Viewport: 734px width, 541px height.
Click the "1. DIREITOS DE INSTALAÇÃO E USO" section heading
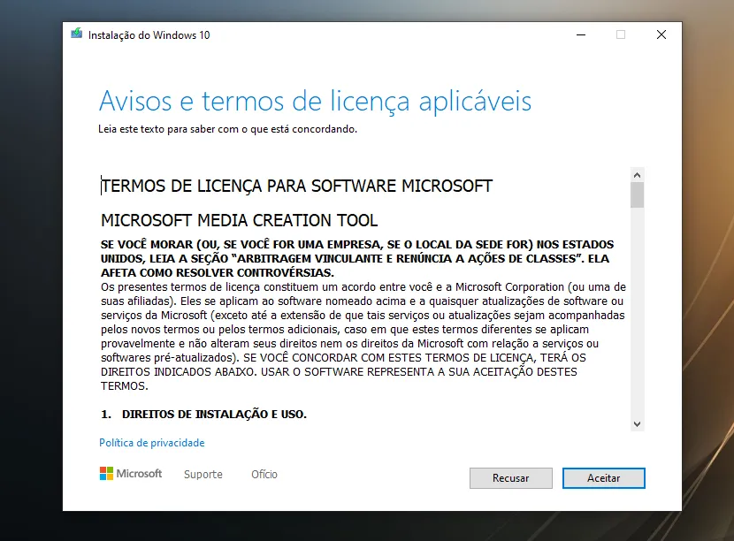204,414
